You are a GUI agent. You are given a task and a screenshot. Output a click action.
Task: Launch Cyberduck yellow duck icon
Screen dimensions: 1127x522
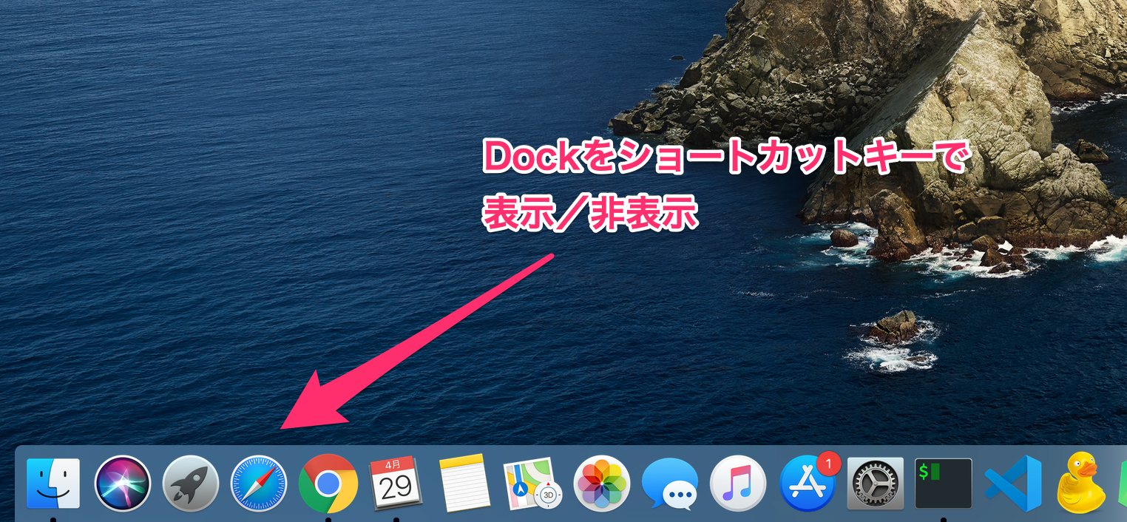click(1080, 484)
